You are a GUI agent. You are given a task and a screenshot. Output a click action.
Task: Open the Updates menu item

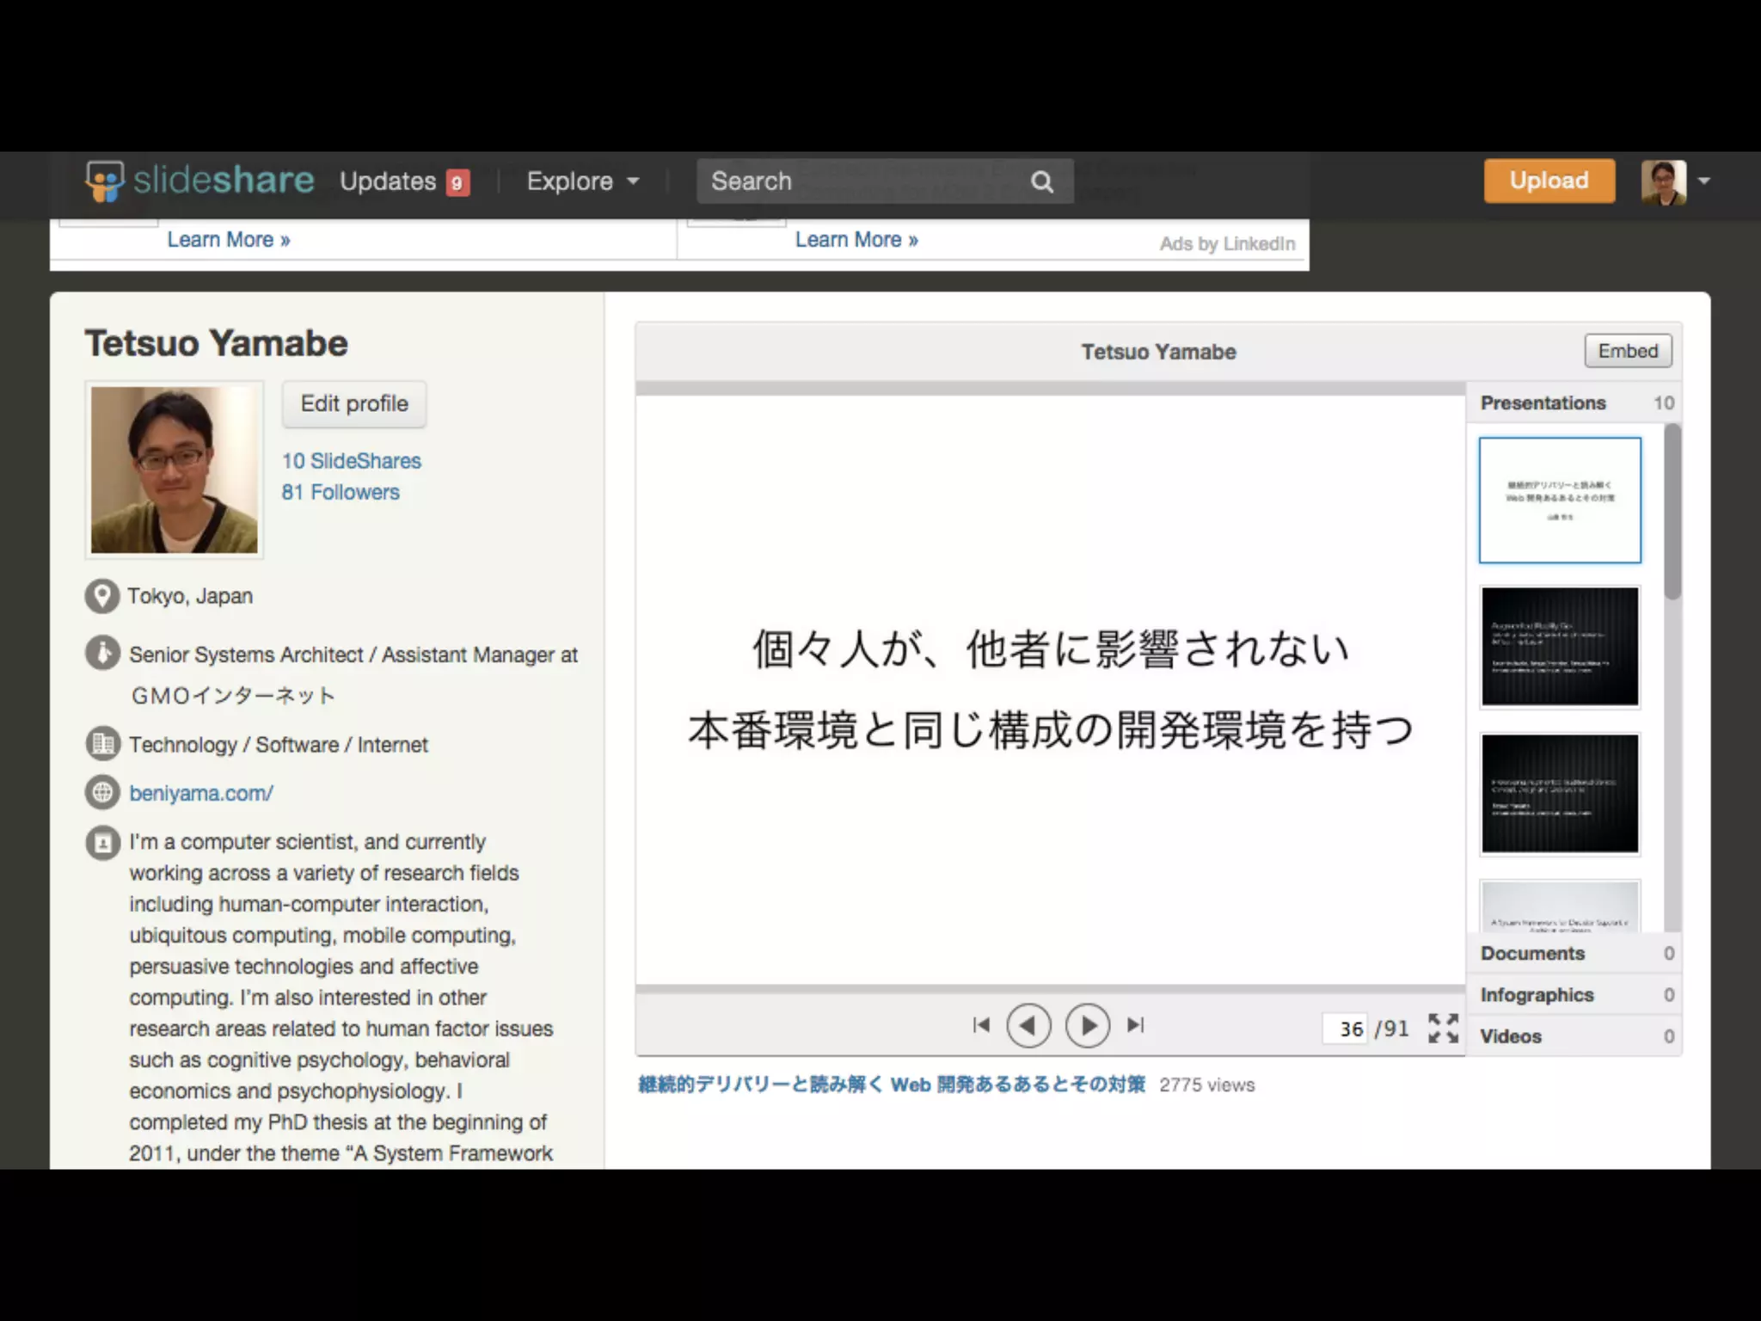tap(388, 181)
